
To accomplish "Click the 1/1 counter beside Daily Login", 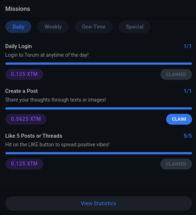I will 187,46.
